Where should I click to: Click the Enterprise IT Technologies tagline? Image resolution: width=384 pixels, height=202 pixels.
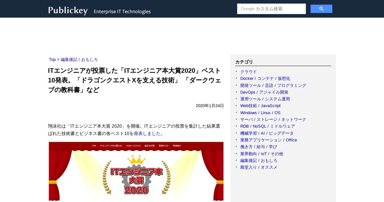(122, 12)
